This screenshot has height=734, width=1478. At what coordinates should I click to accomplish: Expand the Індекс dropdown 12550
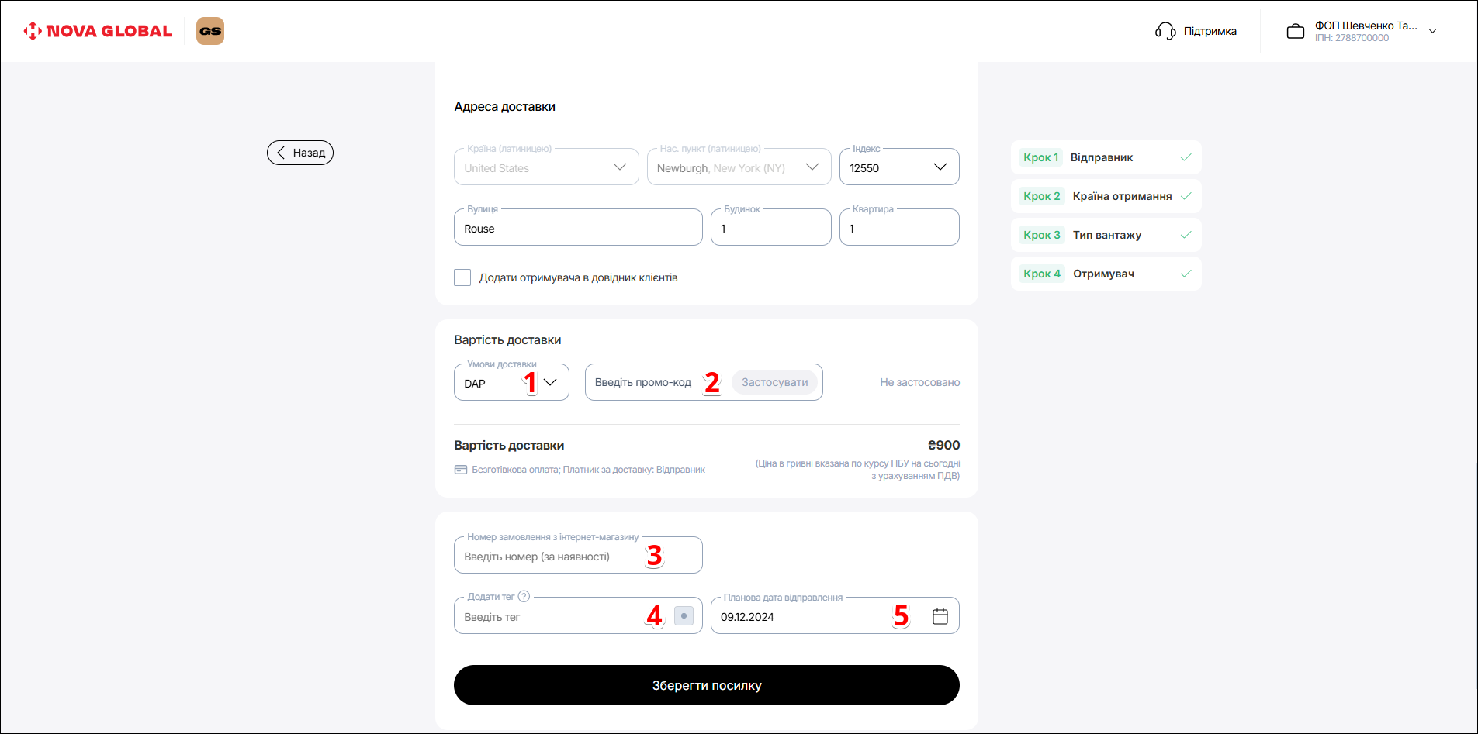(898, 167)
